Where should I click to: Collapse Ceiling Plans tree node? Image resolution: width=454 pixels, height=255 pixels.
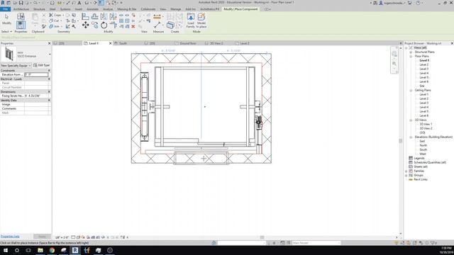coord(411,91)
